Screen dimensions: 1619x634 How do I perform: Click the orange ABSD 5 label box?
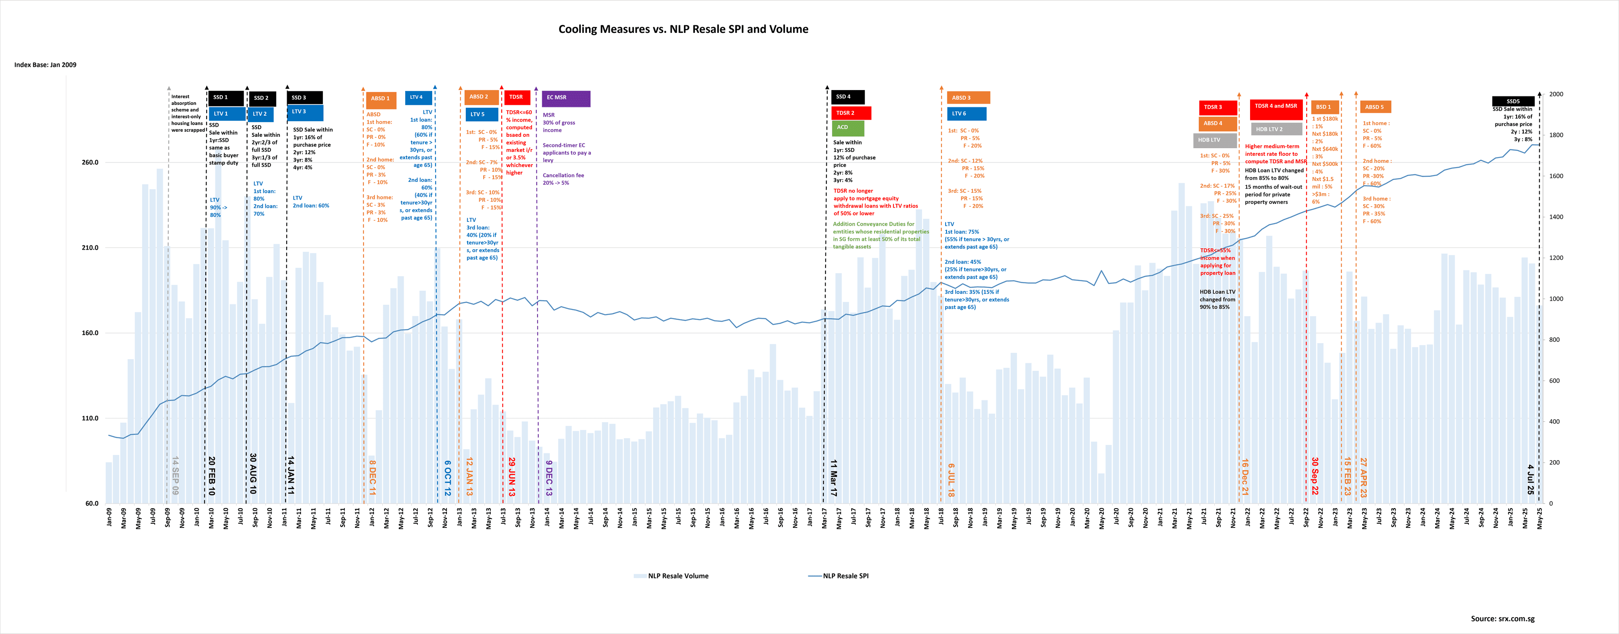pyautogui.click(x=1375, y=107)
